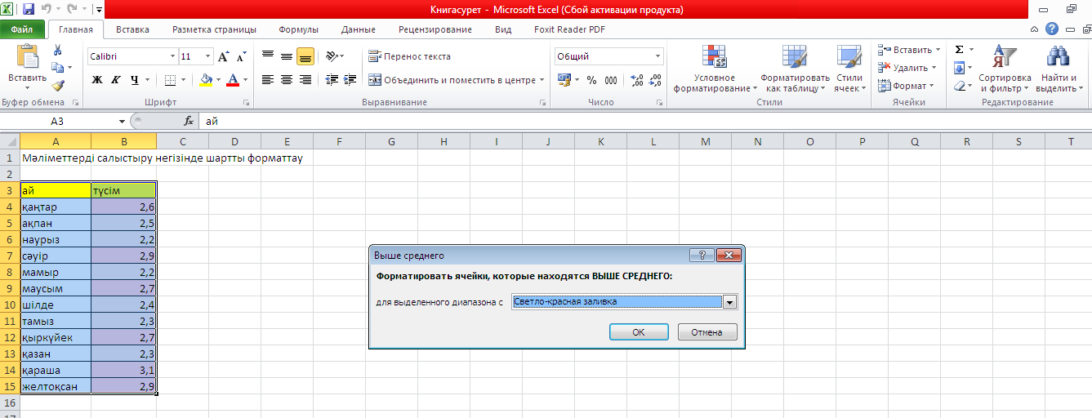Select column header D
The image size is (1092, 418).
[x=235, y=142]
